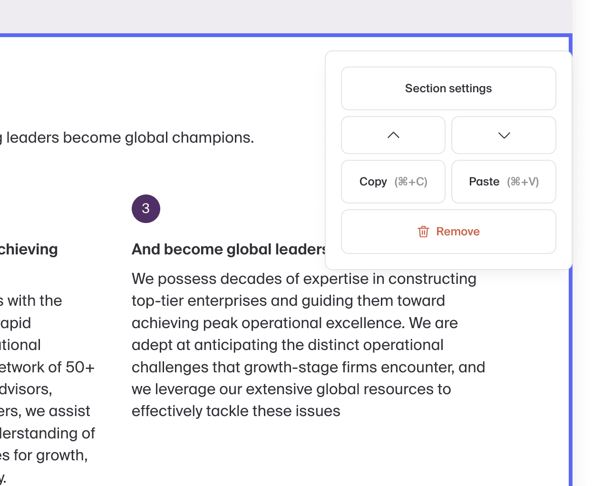602x486 pixels.
Task: Click the ⌘+V shortcut hint
Action: (523, 182)
